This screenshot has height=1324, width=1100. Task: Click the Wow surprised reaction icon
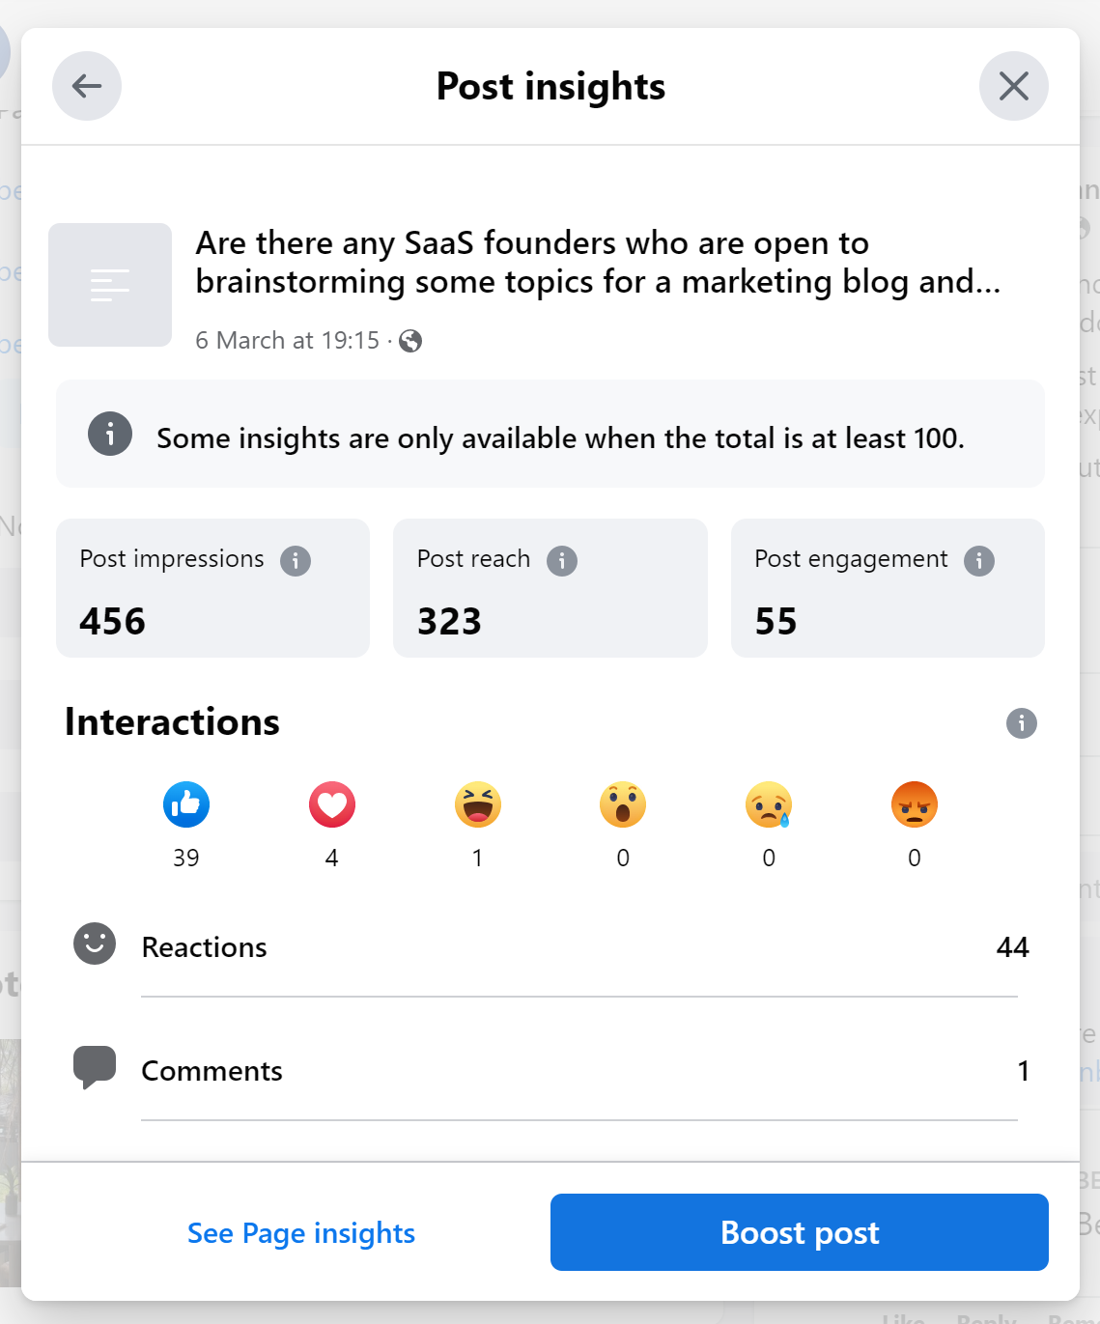pos(623,804)
